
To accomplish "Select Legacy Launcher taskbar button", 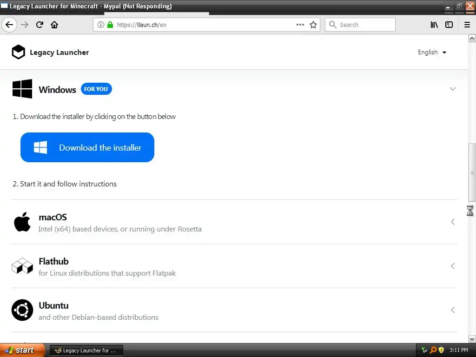I will [x=86, y=350].
